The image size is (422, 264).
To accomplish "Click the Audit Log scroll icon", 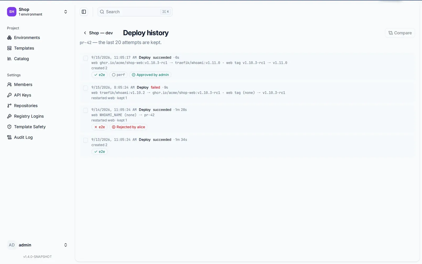I will click(x=9, y=137).
